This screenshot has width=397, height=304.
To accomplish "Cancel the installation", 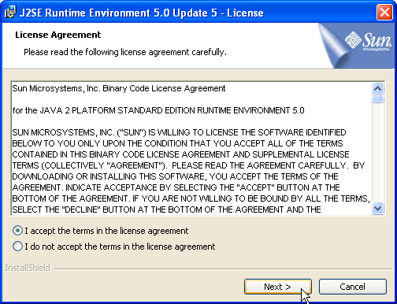I will 353,287.
